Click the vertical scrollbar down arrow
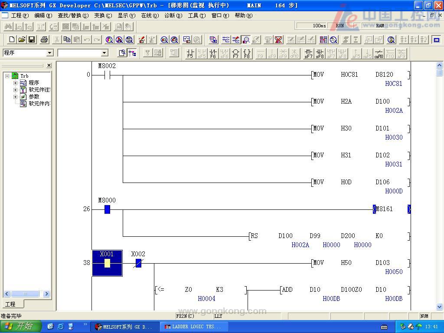Viewport: 444px width, 333px height. [439, 306]
